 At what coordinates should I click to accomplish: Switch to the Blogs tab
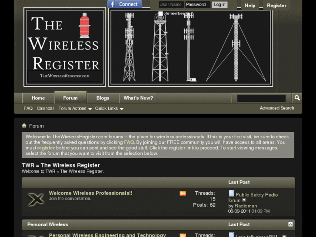[x=103, y=98]
